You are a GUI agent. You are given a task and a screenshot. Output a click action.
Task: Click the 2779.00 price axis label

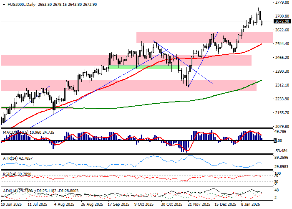click(x=282, y=3)
